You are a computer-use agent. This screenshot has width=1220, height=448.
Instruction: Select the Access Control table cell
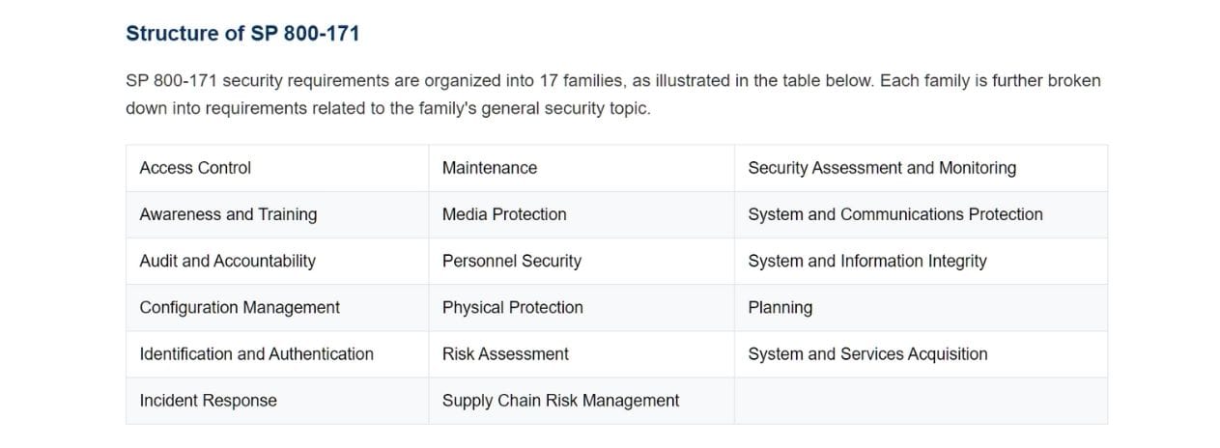(277, 168)
